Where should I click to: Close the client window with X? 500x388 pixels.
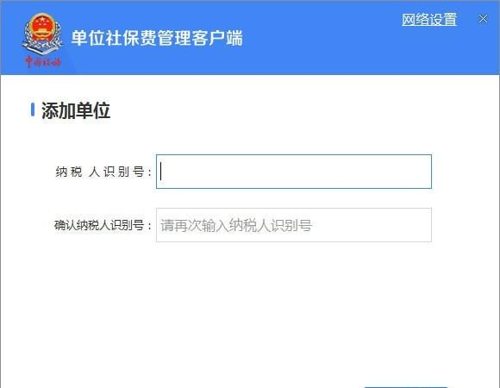483,19
